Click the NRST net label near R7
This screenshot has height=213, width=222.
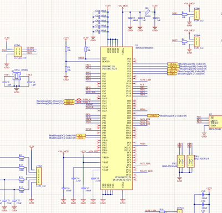81,58
